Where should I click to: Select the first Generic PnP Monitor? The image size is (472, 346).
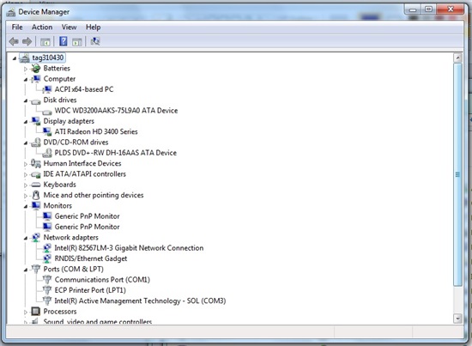tap(87, 216)
